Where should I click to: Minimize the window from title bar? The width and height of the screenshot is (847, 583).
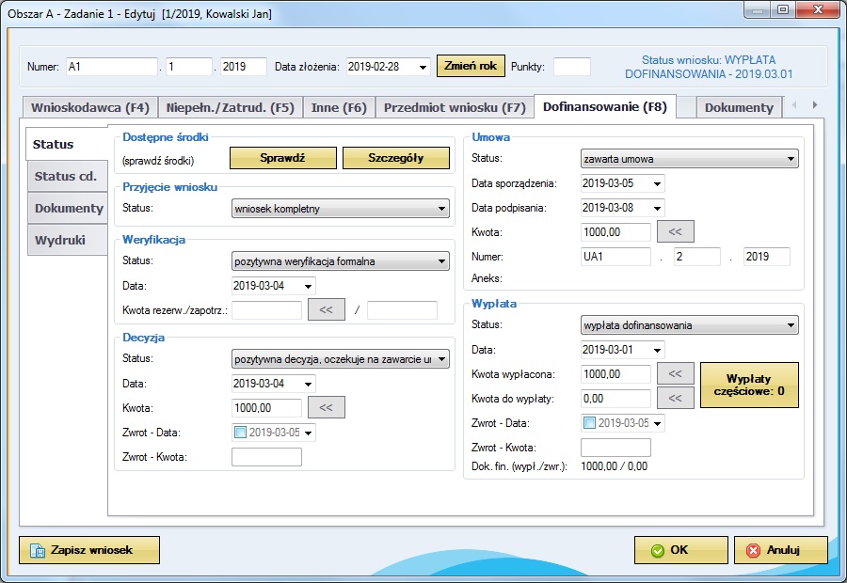758,9
